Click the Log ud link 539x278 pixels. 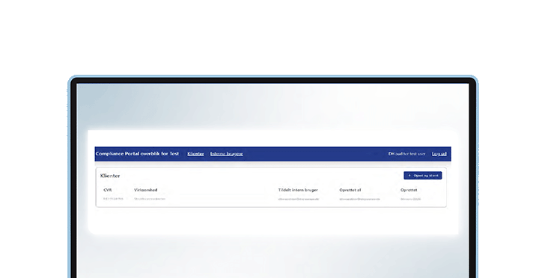pos(439,154)
